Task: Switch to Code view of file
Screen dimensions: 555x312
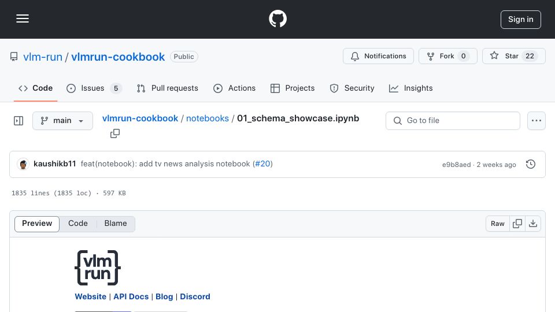Action: tap(78, 224)
